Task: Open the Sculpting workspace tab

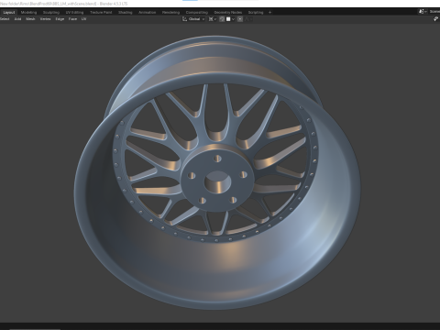Action: pos(51,12)
